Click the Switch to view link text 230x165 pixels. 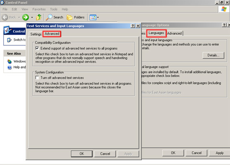pyautogui.click(x=19, y=40)
